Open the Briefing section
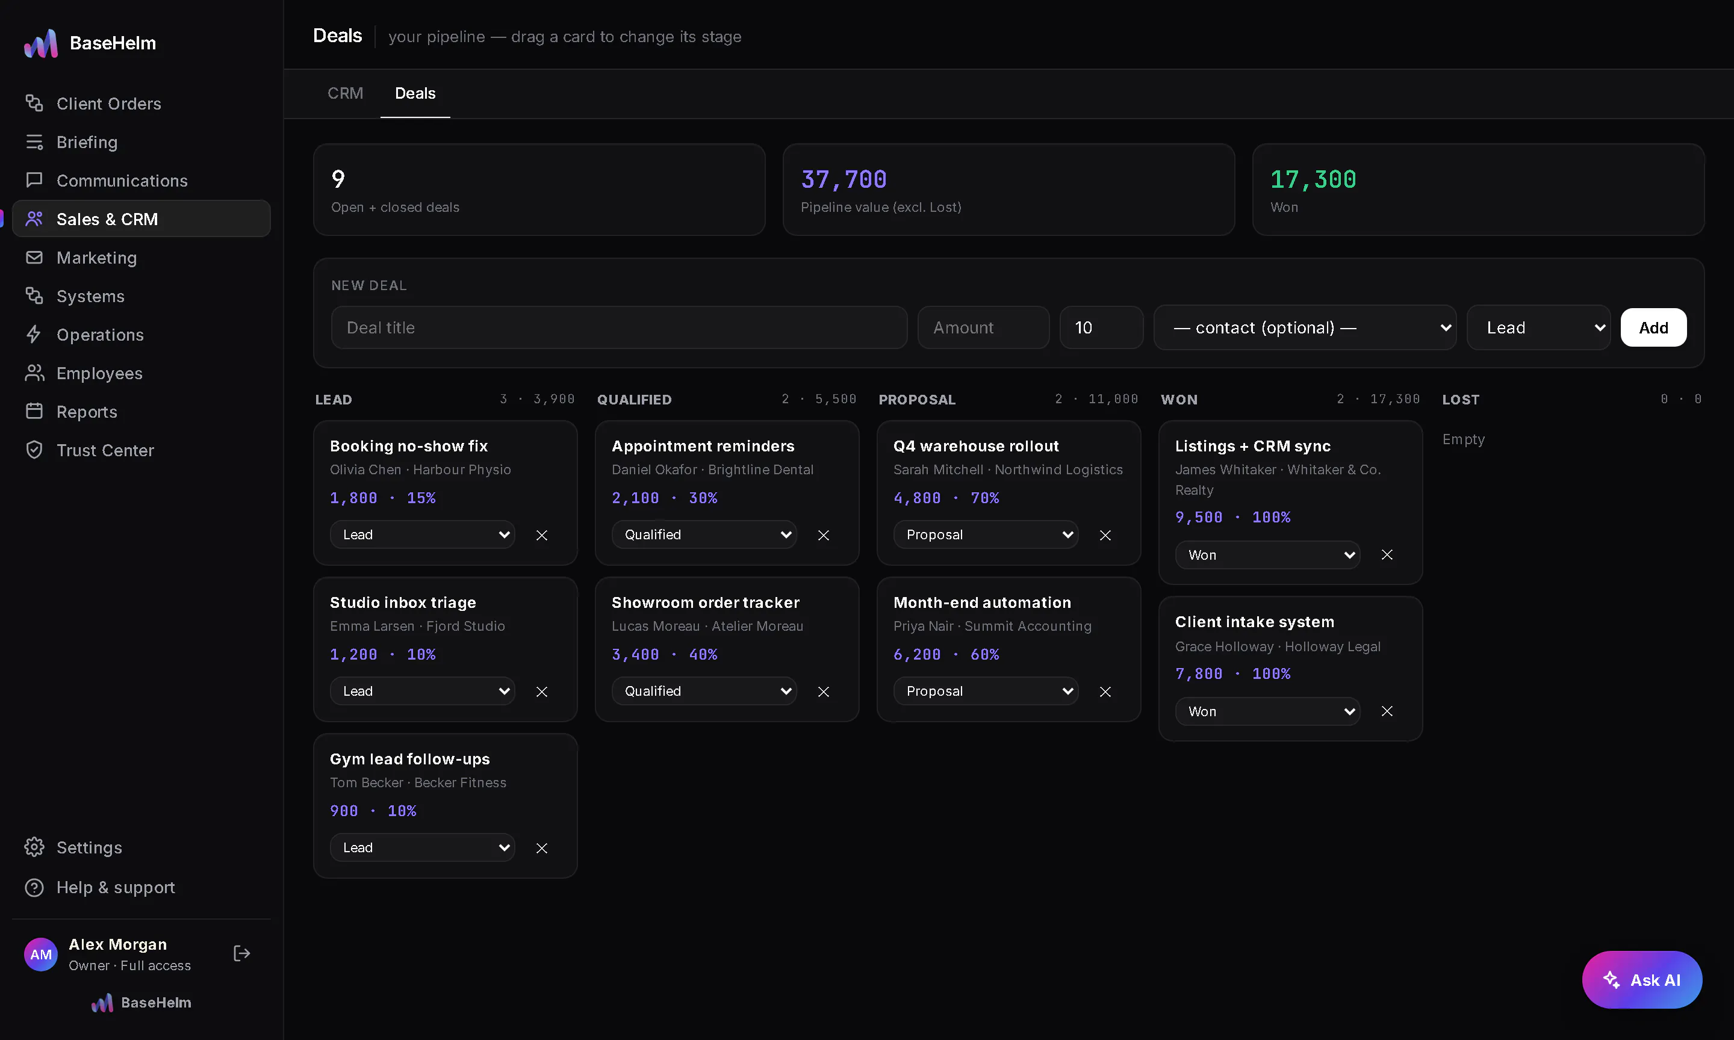This screenshot has width=1734, height=1040. pos(141,142)
